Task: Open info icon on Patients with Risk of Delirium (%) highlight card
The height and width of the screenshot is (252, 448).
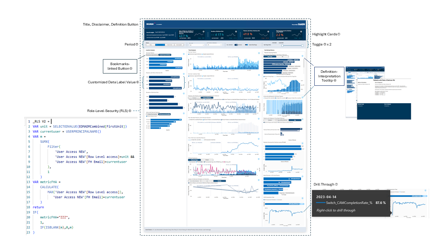Action: point(268,31)
